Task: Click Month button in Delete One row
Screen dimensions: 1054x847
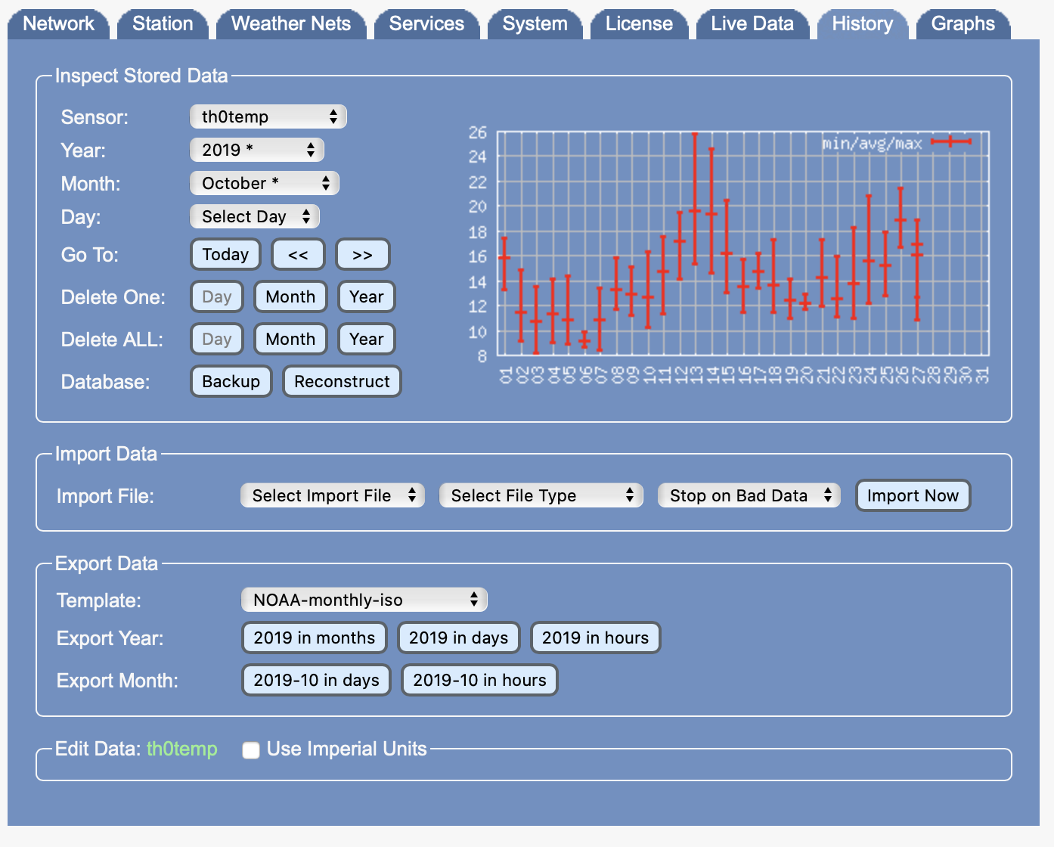Action: (x=290, y=297)
